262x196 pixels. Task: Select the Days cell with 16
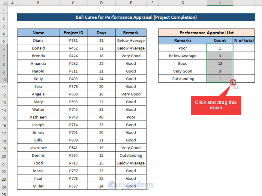point(101,94)
